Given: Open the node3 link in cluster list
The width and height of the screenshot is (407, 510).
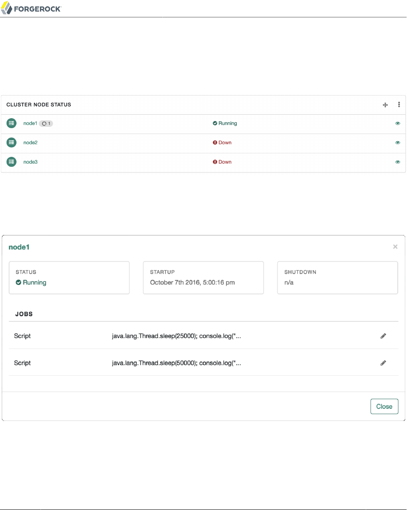Looking at the screenshot, I should 30,162.
